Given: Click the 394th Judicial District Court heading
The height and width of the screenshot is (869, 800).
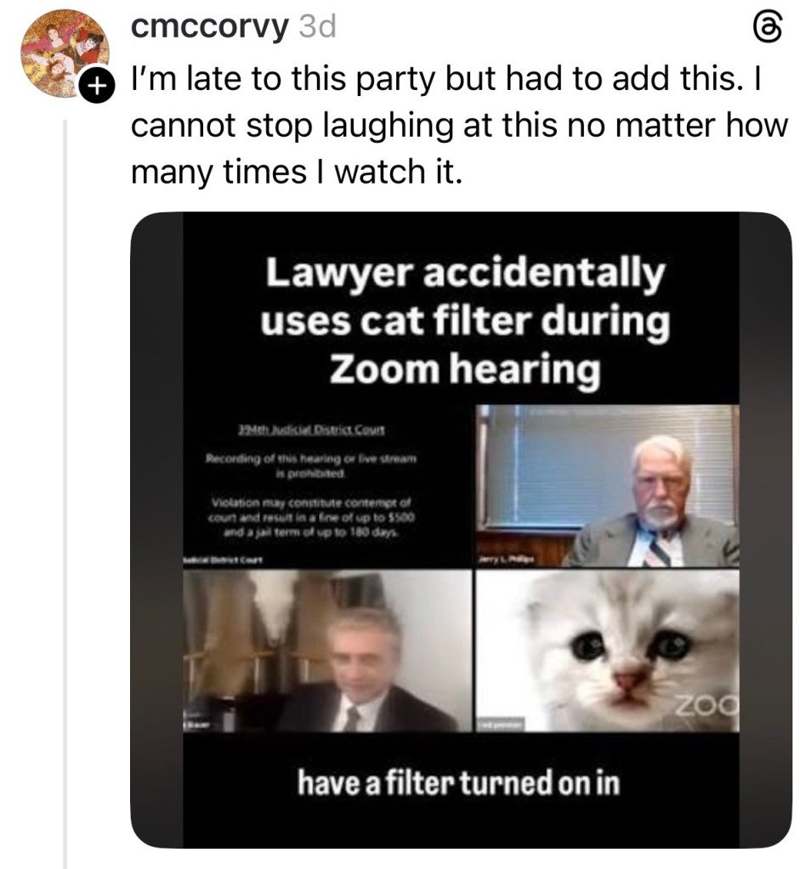Looking at the screenshot, I should pyautogui.click(x=313, y=430).
